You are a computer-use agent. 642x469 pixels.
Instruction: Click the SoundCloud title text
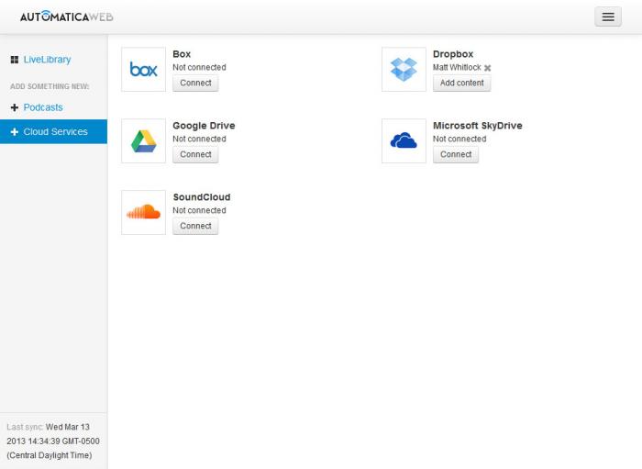[x=202, y=197]
